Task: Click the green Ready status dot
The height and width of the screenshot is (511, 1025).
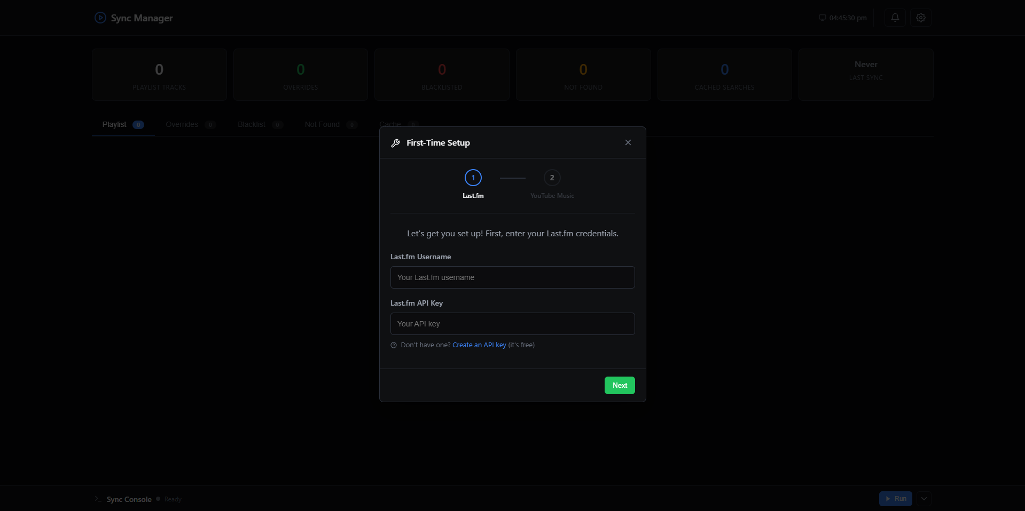Action: 158,499
